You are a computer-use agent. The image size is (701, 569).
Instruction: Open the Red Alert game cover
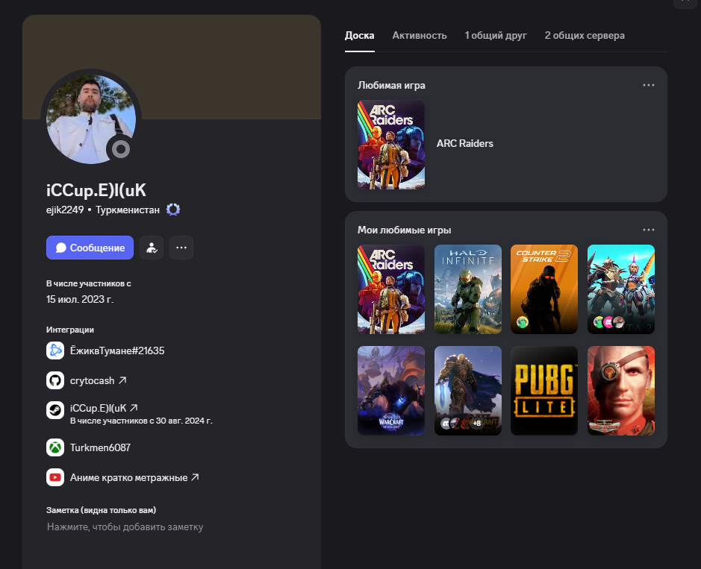(621, 391)
